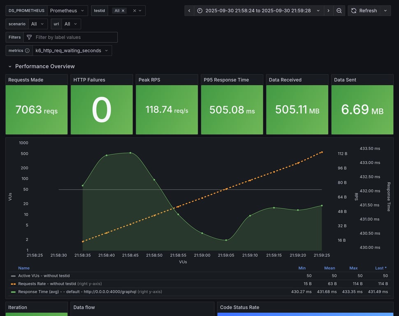Click the zoom out magnifier icon
The height and width of the screenshot is (316, 399).
pos(339,11)
